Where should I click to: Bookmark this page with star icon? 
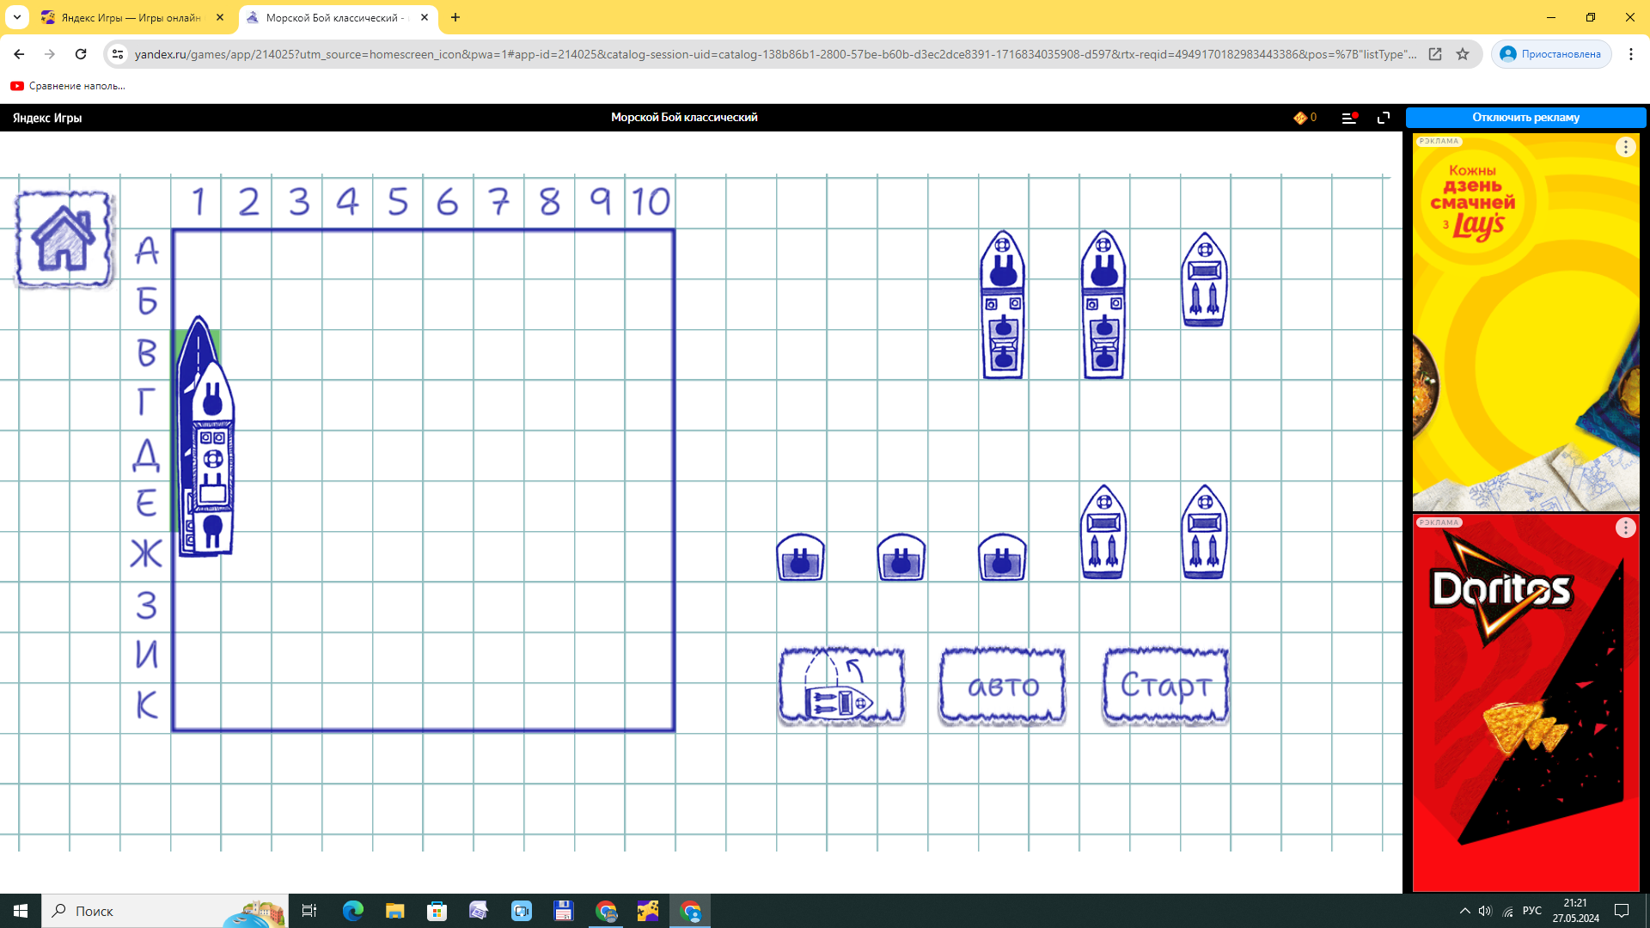point(1463,54)
